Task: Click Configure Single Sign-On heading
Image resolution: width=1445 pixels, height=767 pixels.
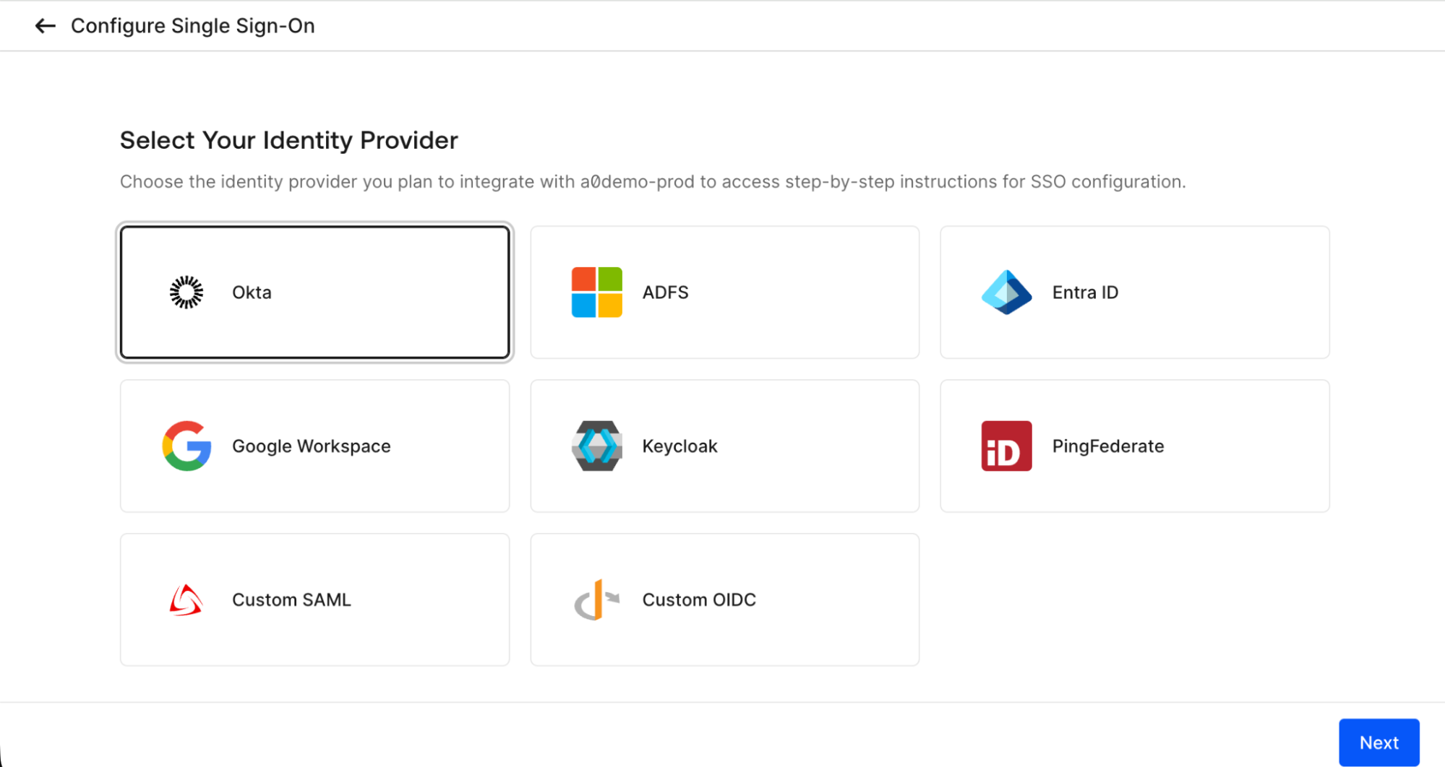Action: click(x=192, y=25)
